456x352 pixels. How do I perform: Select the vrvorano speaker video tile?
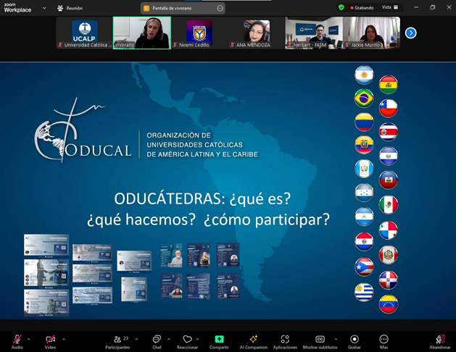click(x=142, y=33)
